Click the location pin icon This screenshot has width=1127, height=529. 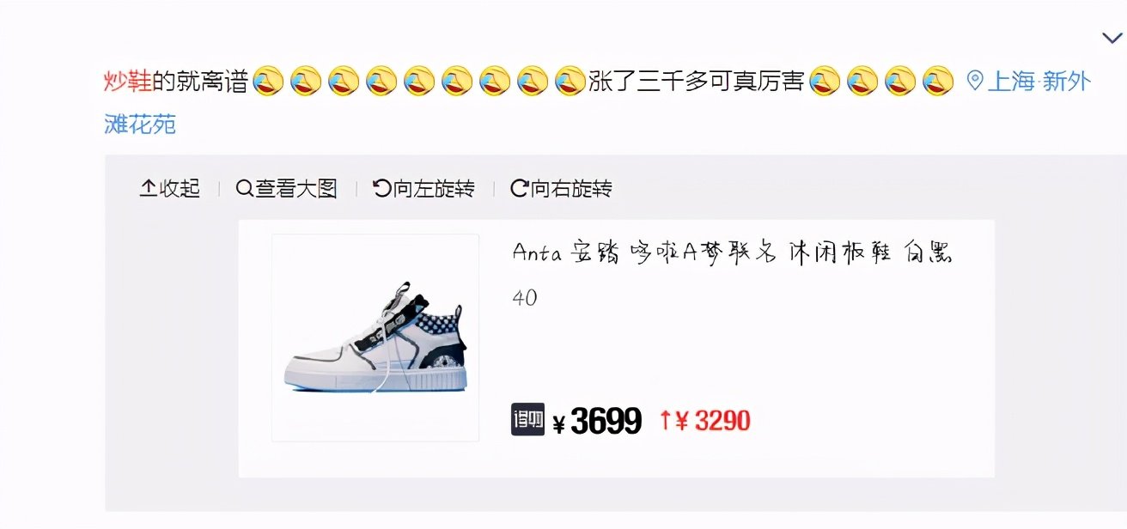coord(974,81)
